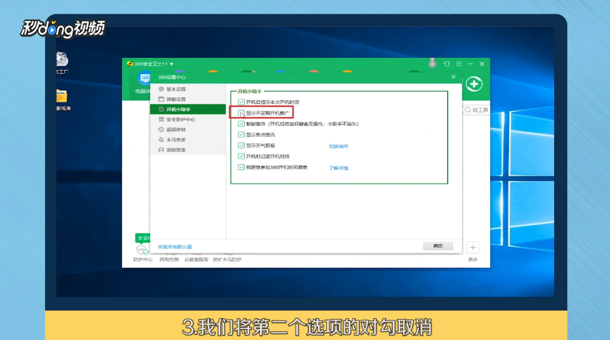The image size is (610, 340).
Task: Open 木马查杀 settings section
Action: pos(188,139)
